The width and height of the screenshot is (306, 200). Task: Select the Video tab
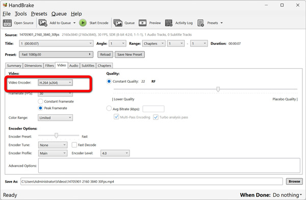[x=62, y=65]
